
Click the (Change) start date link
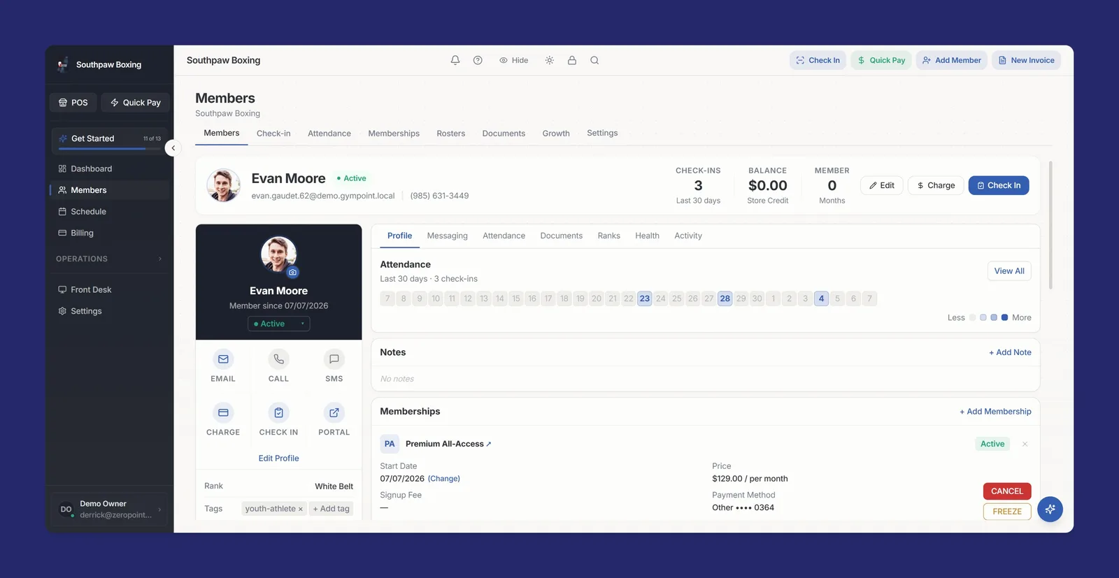tap(444, 479)
